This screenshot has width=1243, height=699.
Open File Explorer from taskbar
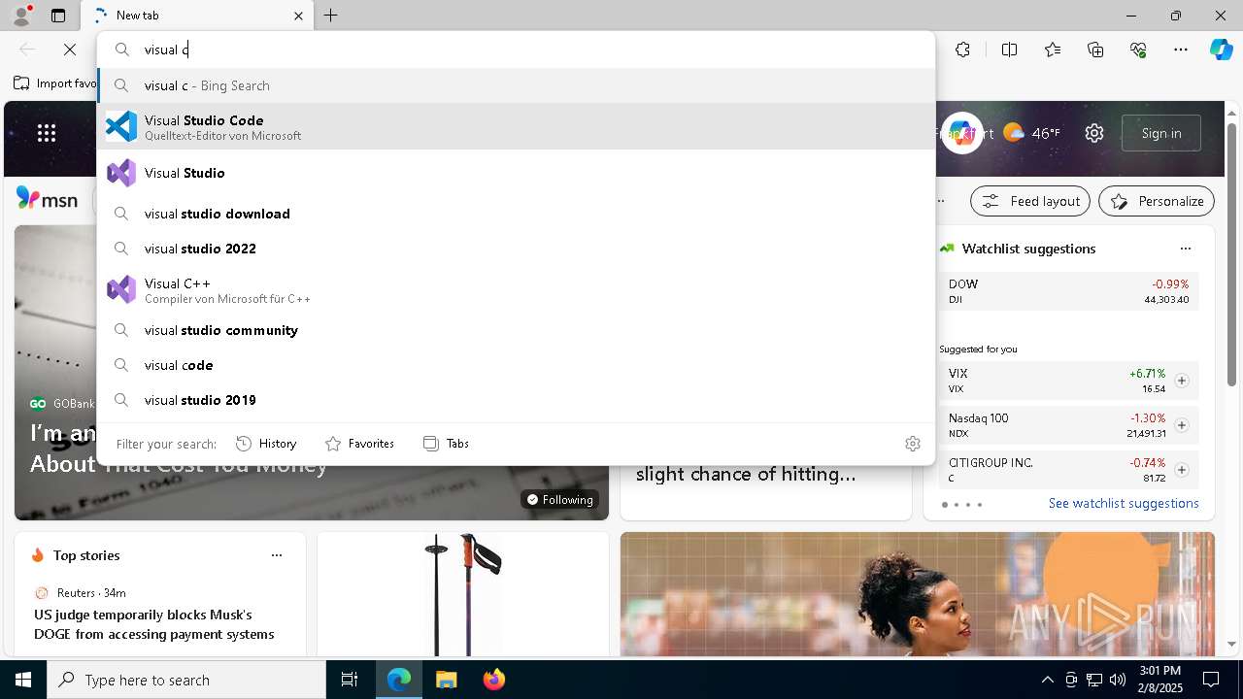click(446, 680)
